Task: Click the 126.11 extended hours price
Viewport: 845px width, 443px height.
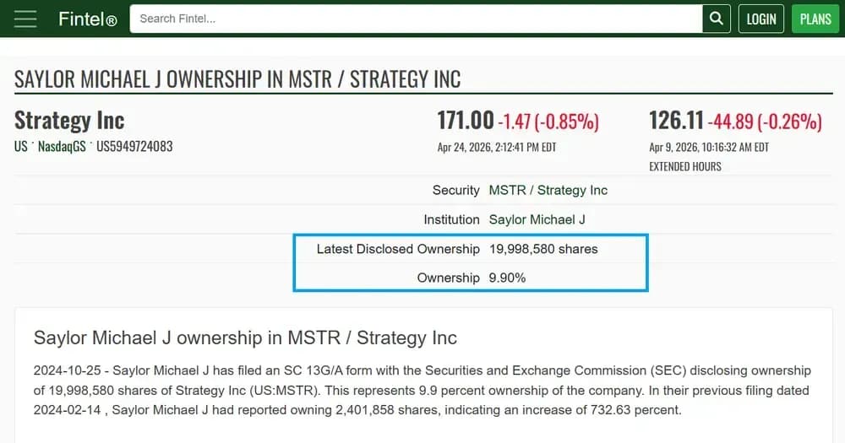Action: pyautogui.click(x=676, y=121)
